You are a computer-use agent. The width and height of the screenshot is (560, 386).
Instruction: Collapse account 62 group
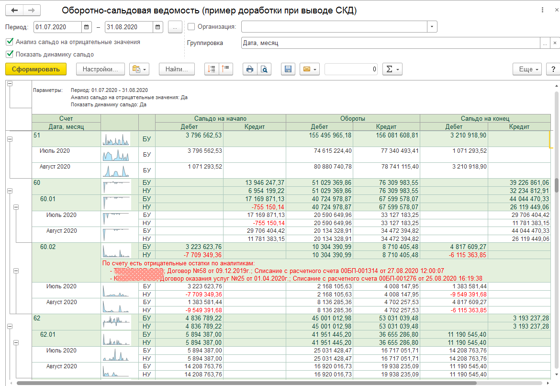(x=10, y=326)
